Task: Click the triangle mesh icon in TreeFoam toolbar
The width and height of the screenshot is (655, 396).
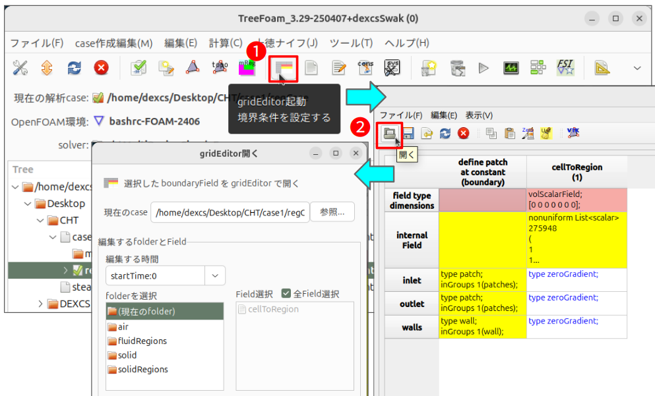Action: click(193, 68)
